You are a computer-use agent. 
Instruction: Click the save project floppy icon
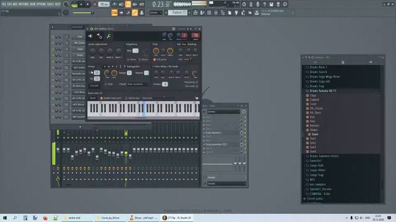click(271, 4)
